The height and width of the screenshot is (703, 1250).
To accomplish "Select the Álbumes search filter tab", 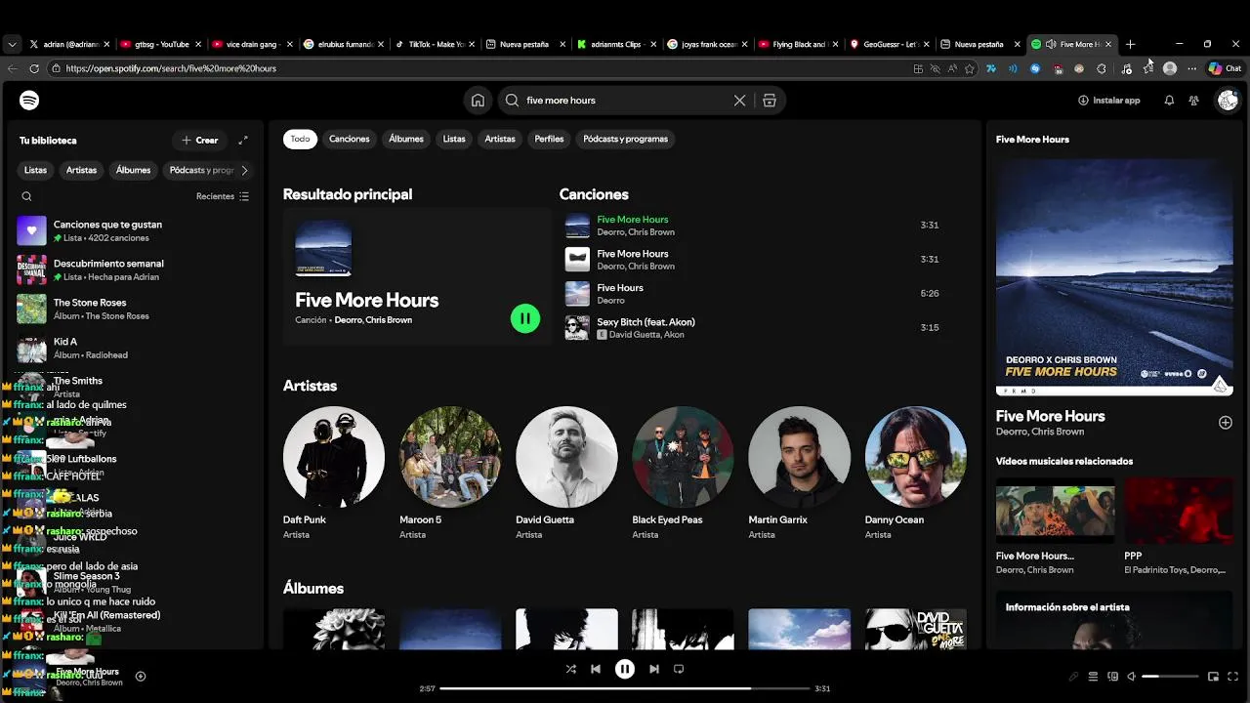I will point(406,139).
